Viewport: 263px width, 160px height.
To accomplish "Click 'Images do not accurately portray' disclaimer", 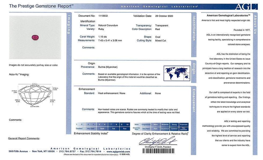I will [34, 65].
